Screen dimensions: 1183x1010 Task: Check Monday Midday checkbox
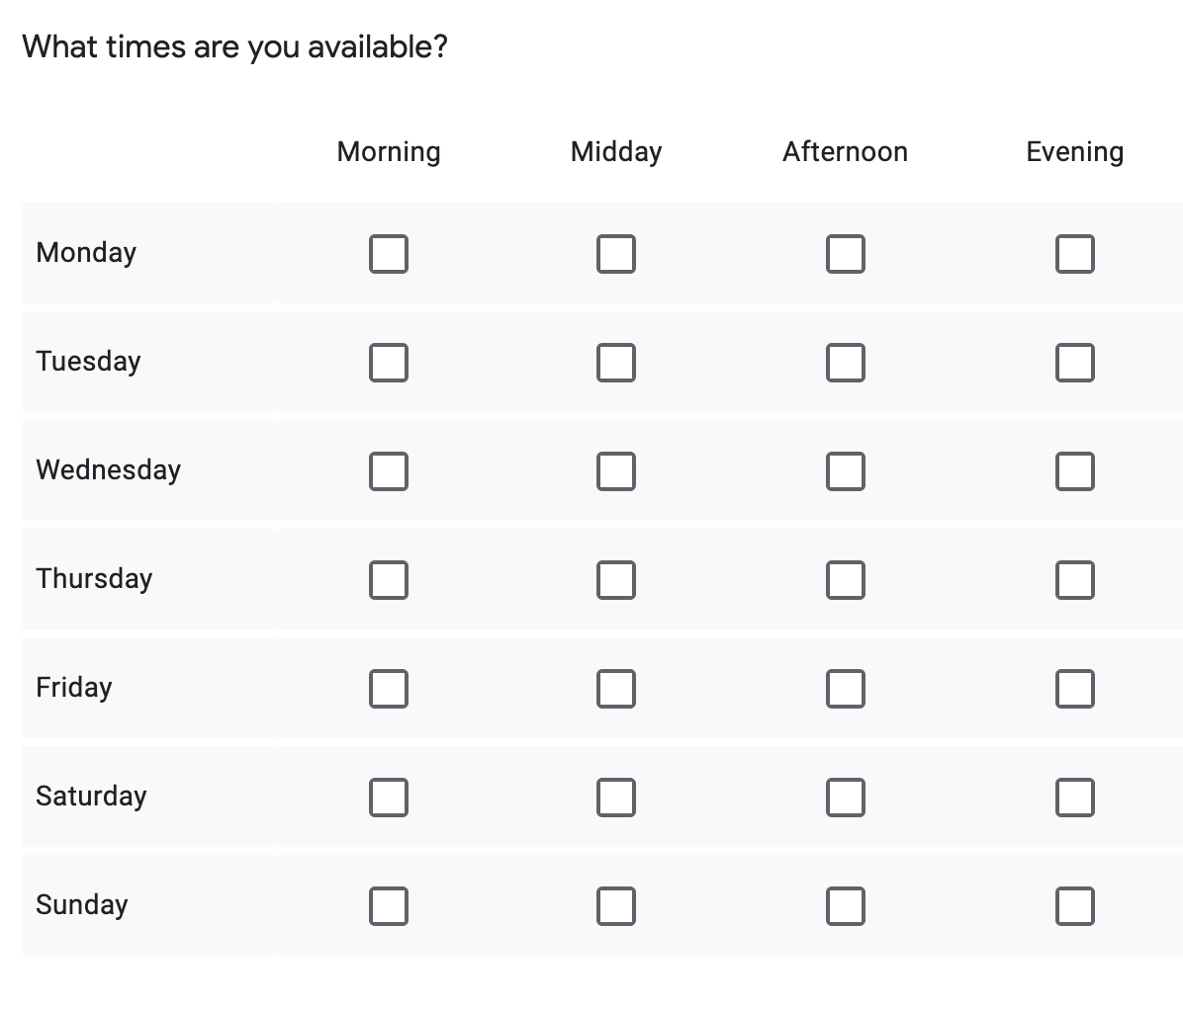[616, 254]
